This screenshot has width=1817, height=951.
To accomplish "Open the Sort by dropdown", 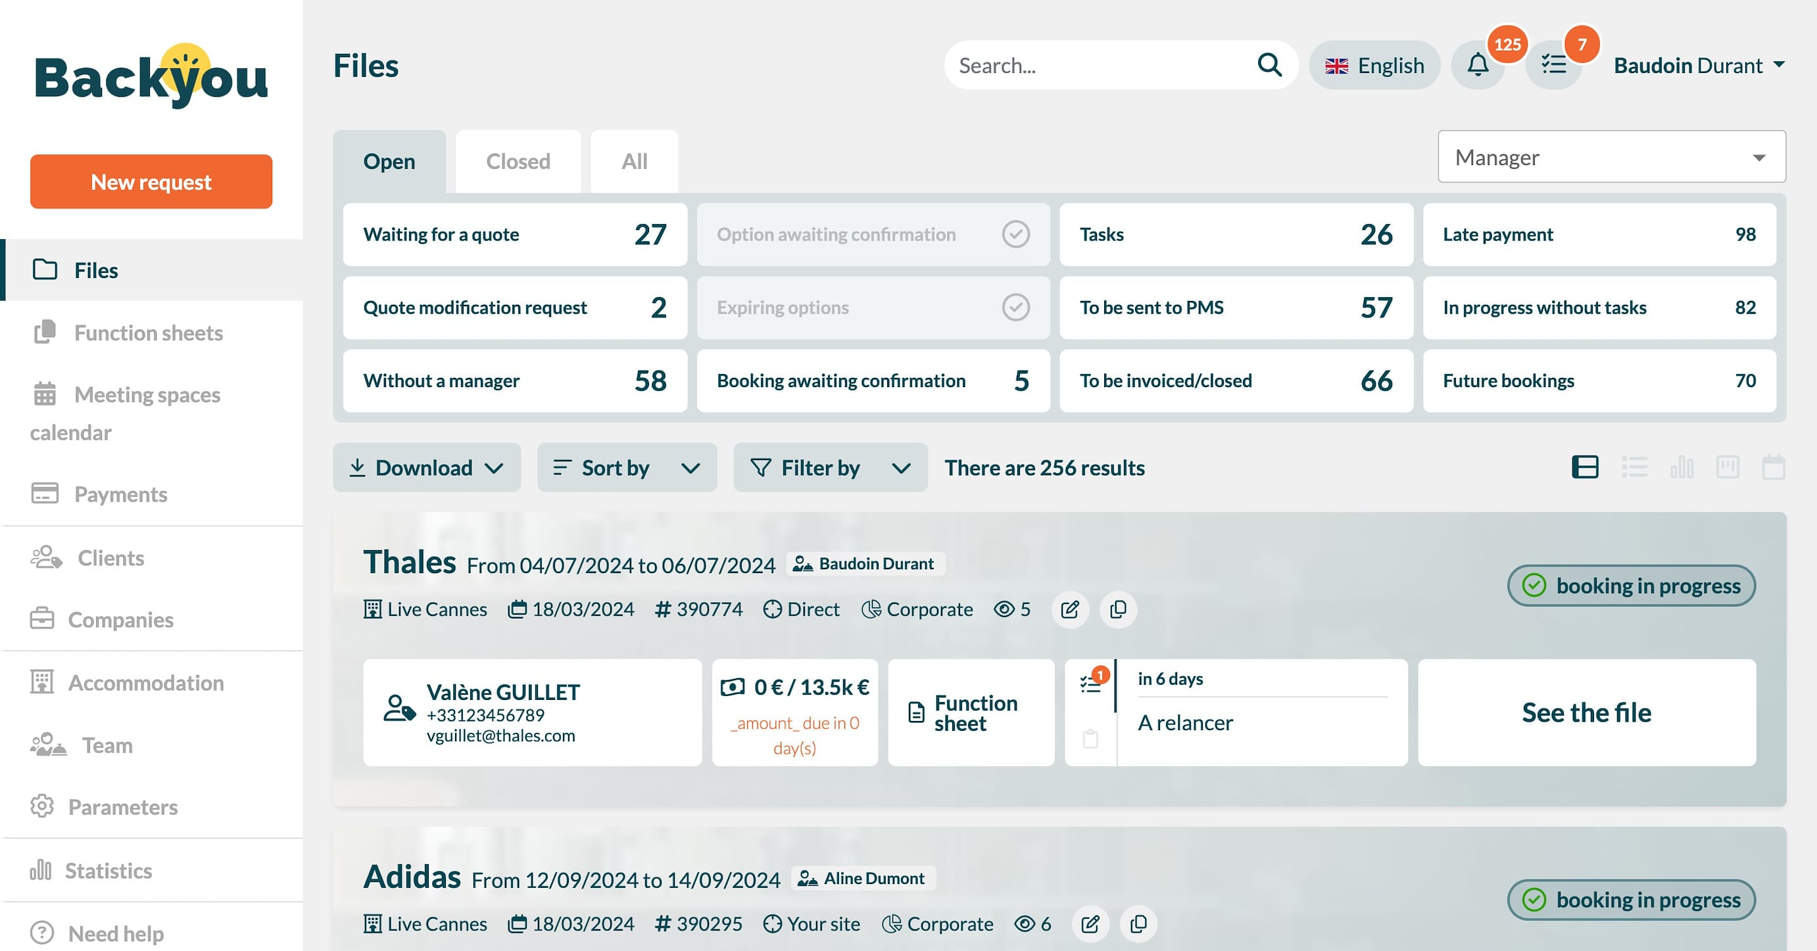I will (x=626, y=467).
